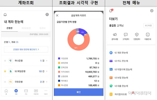The width and height of the screenshot is (157, 100).
Task: Favorite 하나은행 with its star
Action: tap(5, 61)
